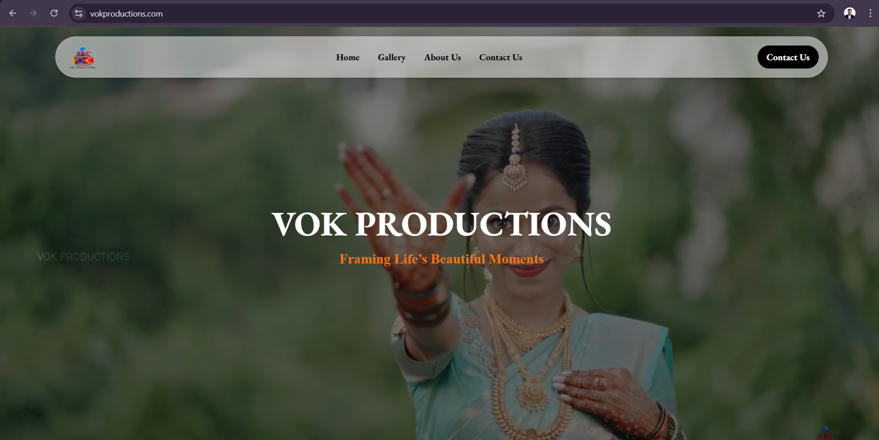
Task: Open the Home nav item
Action: (x=348, y=57)
